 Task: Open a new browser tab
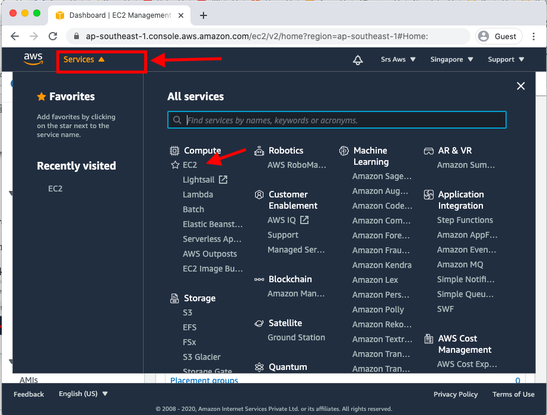[203, 15]
